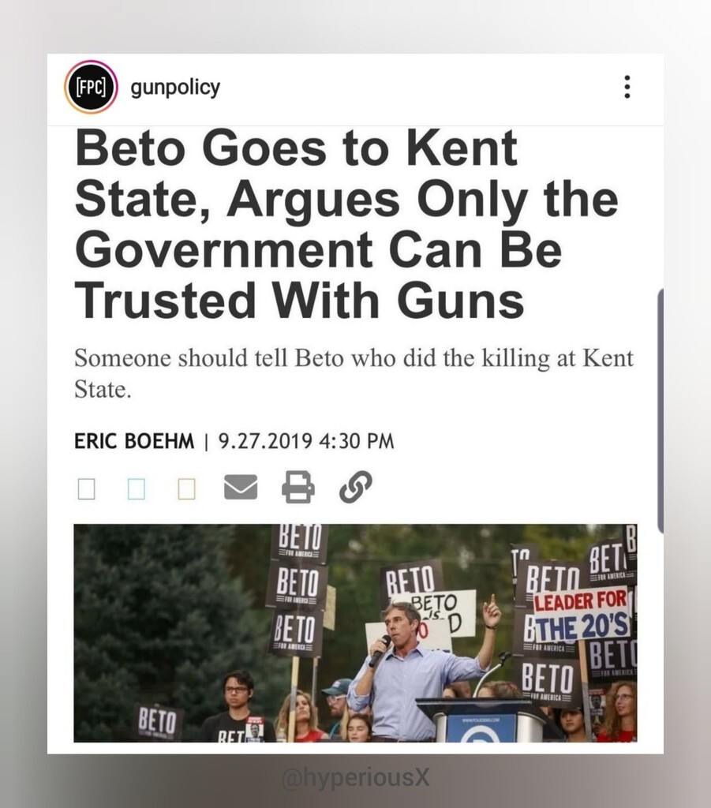Open the gunpolicy username
Viewport: 711px width, 808px height.
tap(175, 88)
